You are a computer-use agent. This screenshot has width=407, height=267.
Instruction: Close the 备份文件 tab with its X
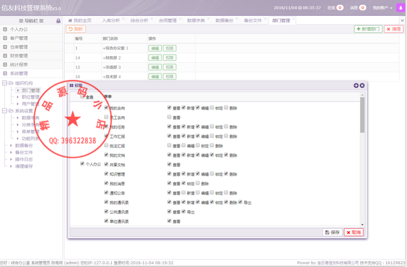coord(265,19)
